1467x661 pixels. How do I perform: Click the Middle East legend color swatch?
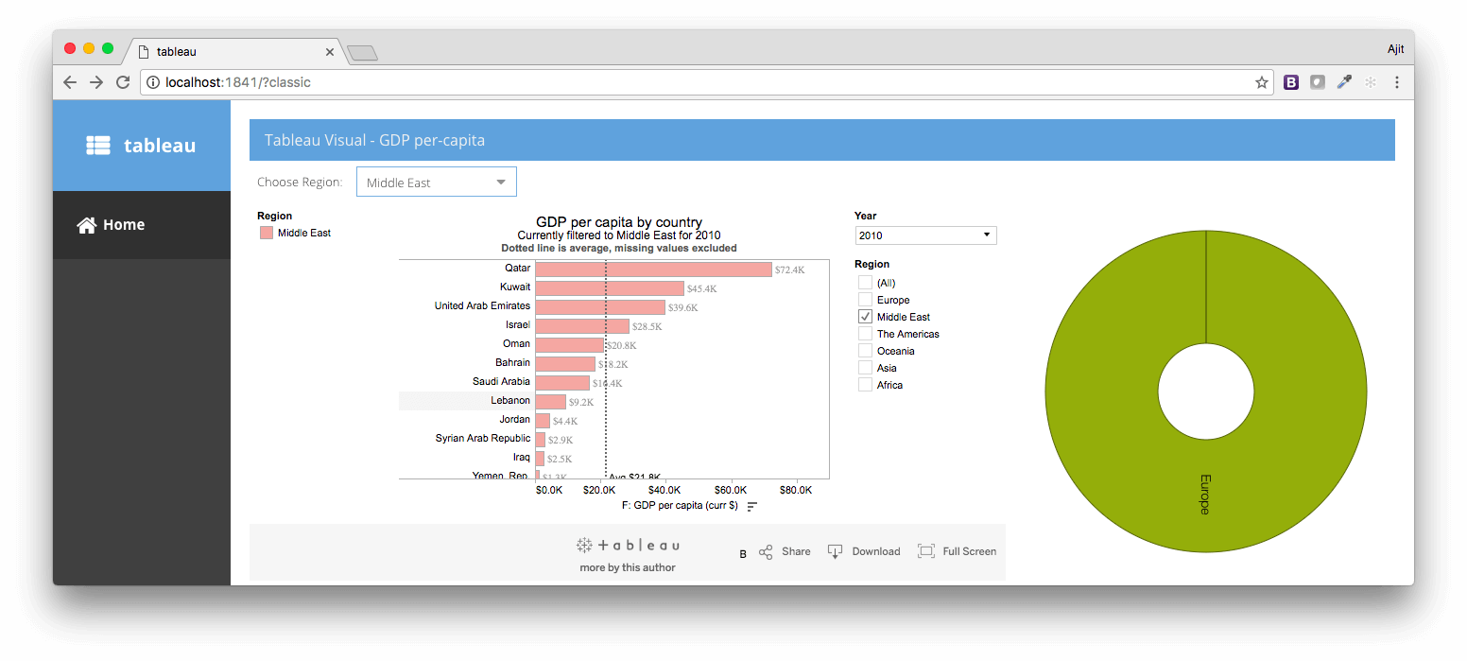click(267, 233)
